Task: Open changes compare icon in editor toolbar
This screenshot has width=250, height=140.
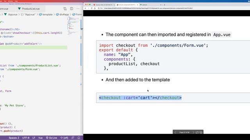Action: tap(65, 9)
